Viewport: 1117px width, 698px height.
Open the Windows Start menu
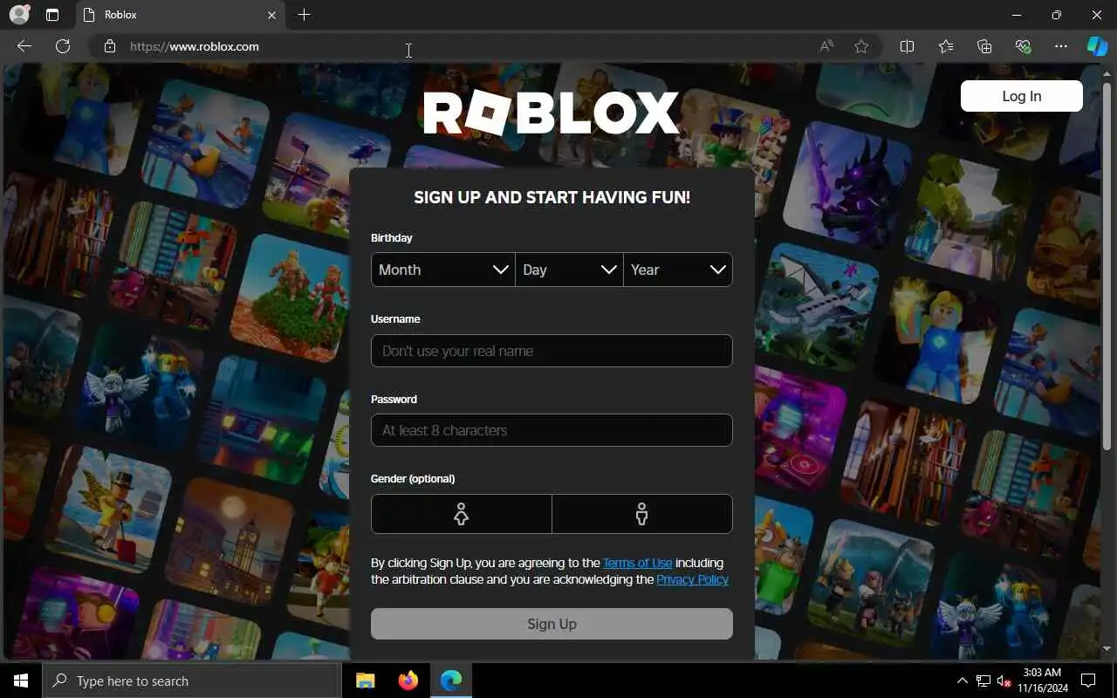tap(21, 681)
